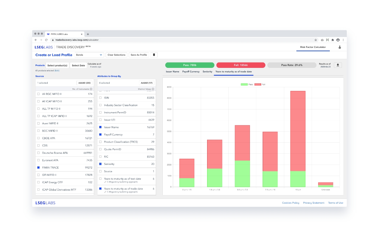Click the user account icon in the app header
Viewport: 379px width, 237px height.
coord(340,47)
